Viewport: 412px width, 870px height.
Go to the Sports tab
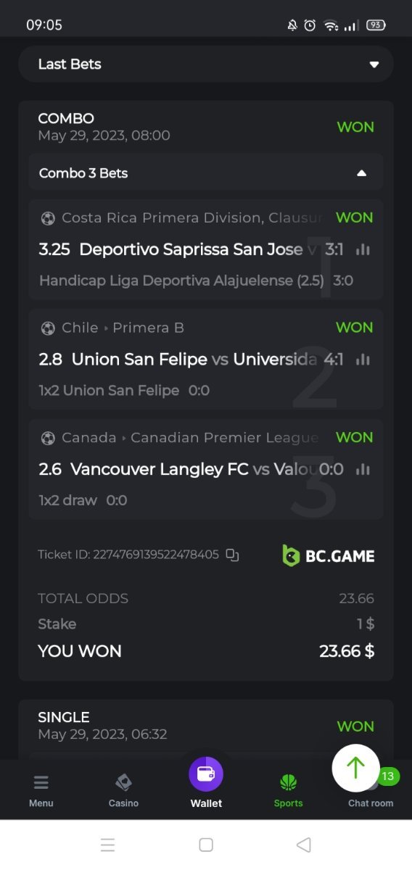[289, 791]
